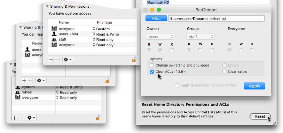Click the plus button in the 'You can rea' panel
The height and width of the screenshot is (133, 283).
coord(24,80)
